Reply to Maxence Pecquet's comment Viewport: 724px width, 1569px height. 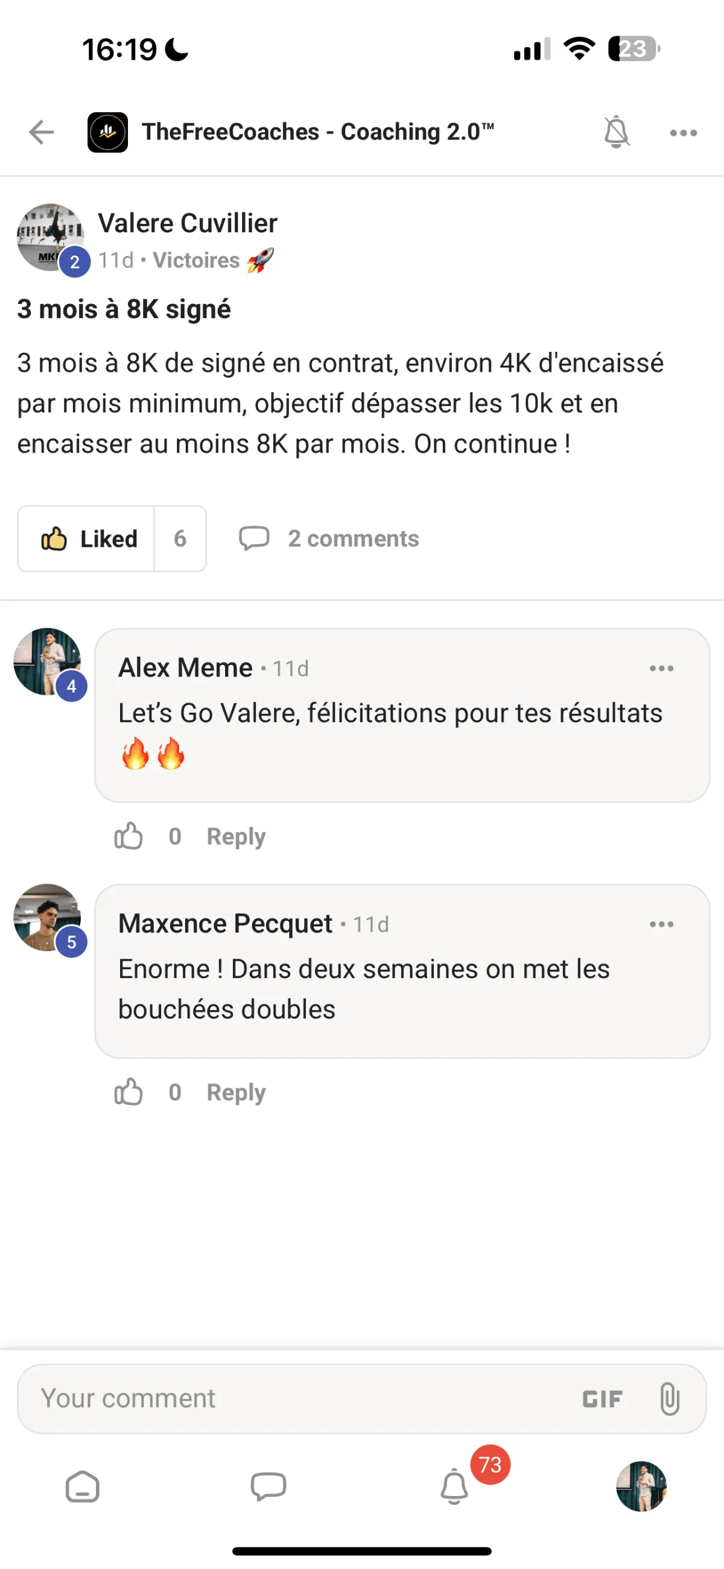[237, 1092]
